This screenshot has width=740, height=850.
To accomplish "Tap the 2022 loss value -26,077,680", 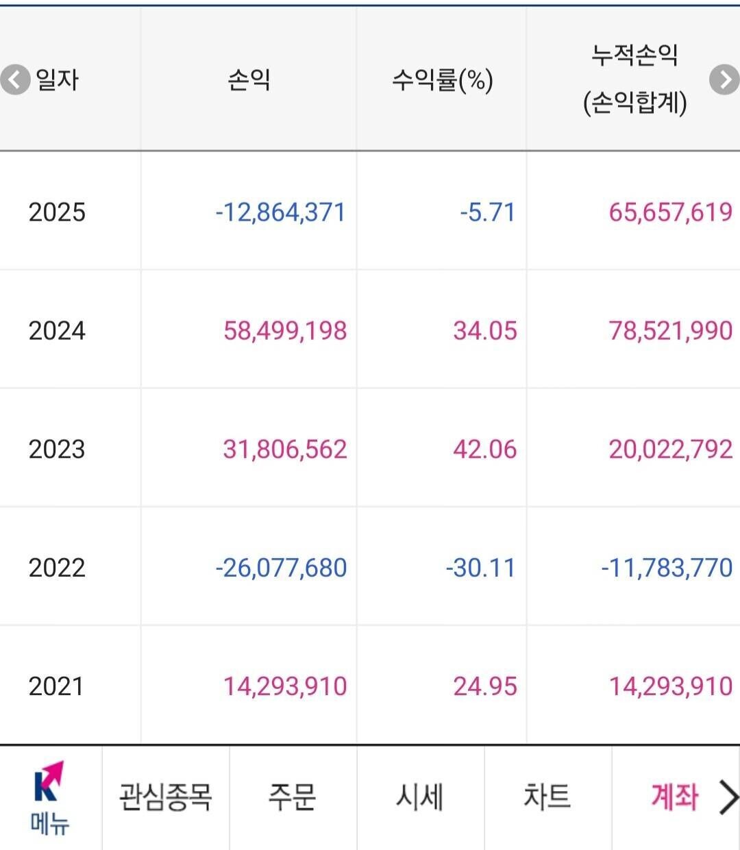I will pos(280,567).
